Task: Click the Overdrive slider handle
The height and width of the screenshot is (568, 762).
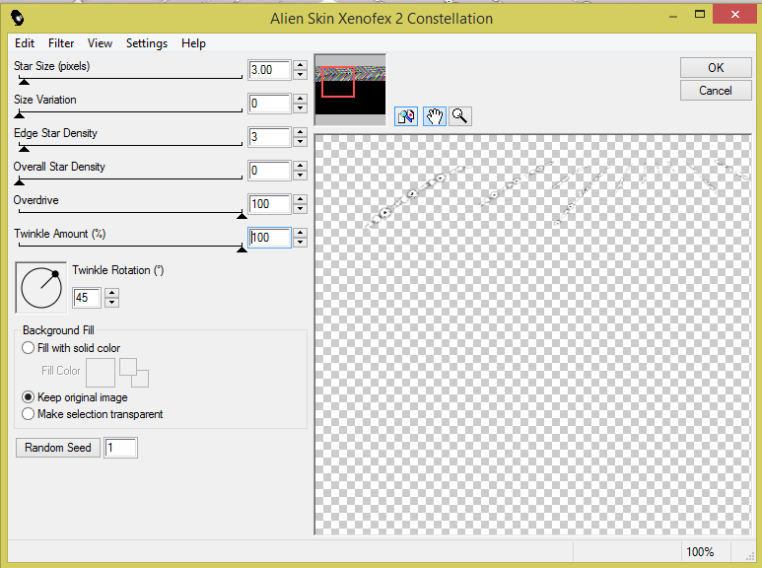Action: coord(242,214)
